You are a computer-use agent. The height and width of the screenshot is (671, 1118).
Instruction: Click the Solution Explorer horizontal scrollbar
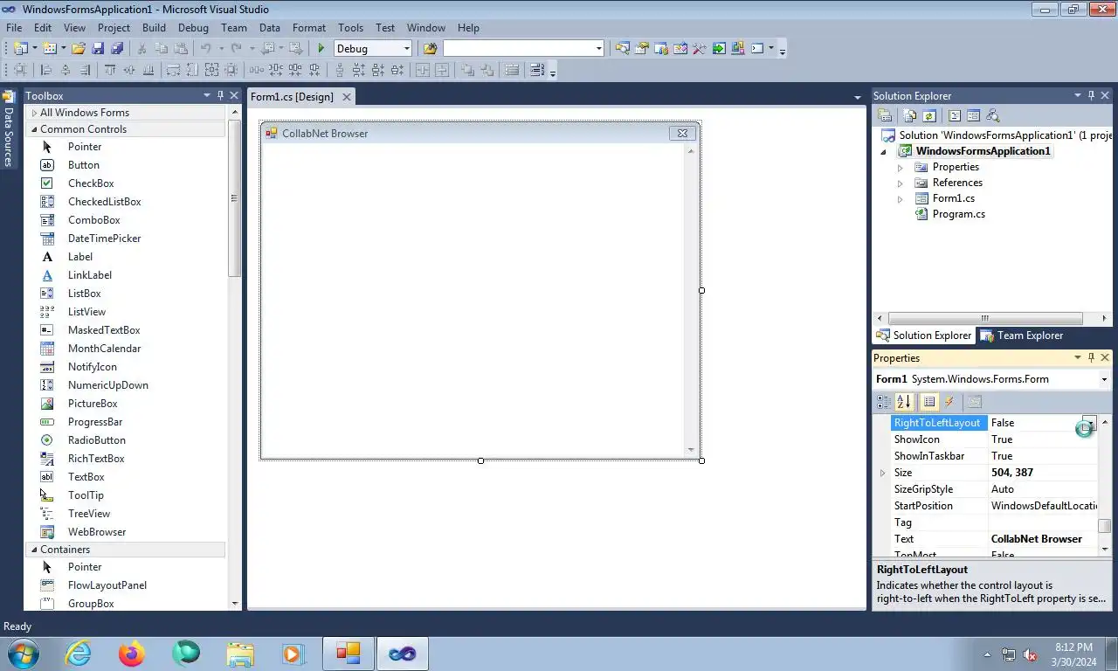984,318
